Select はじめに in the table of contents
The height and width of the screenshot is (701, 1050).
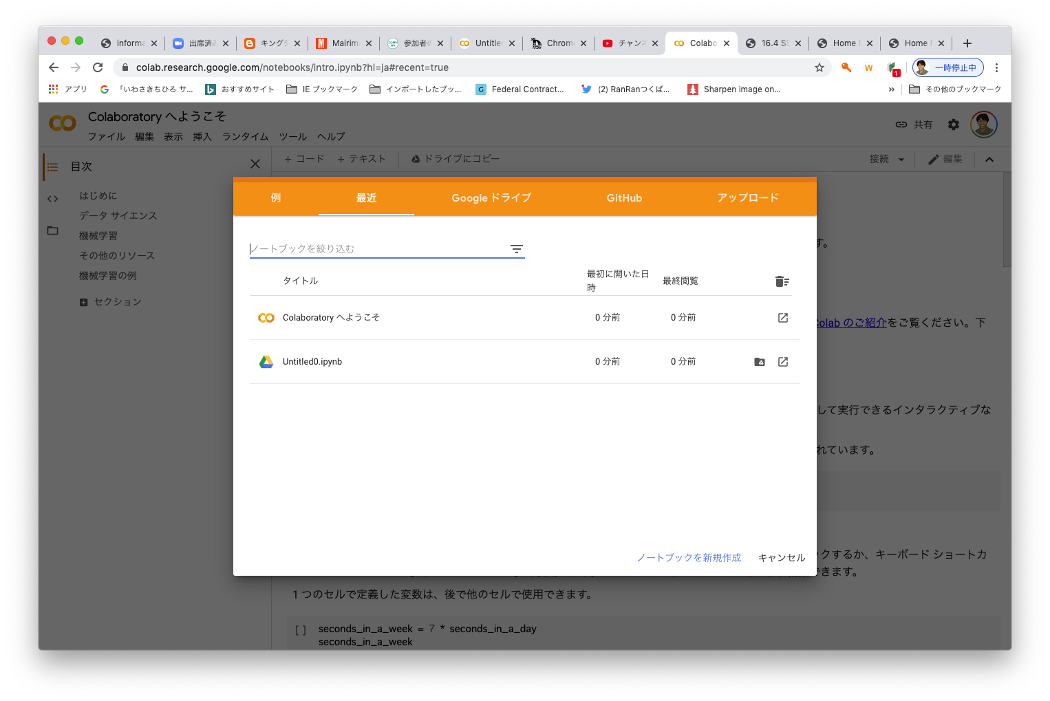98,196
